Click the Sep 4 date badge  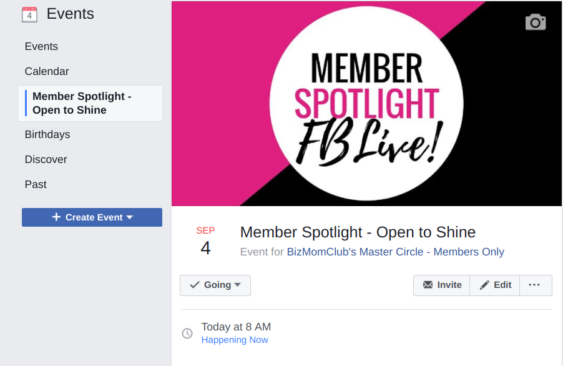coord(205,241)
